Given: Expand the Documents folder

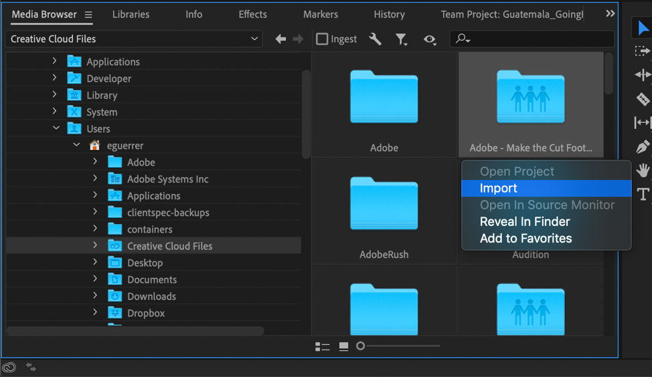Looking at the screenshot, I should click(95, 279).
